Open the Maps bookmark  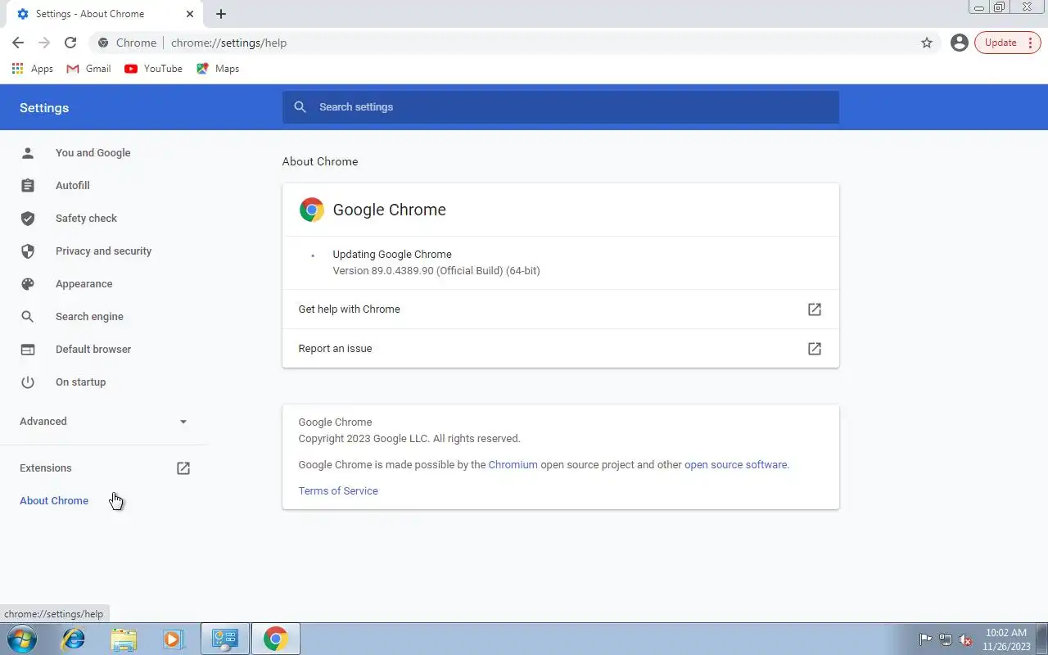(218, 69)
